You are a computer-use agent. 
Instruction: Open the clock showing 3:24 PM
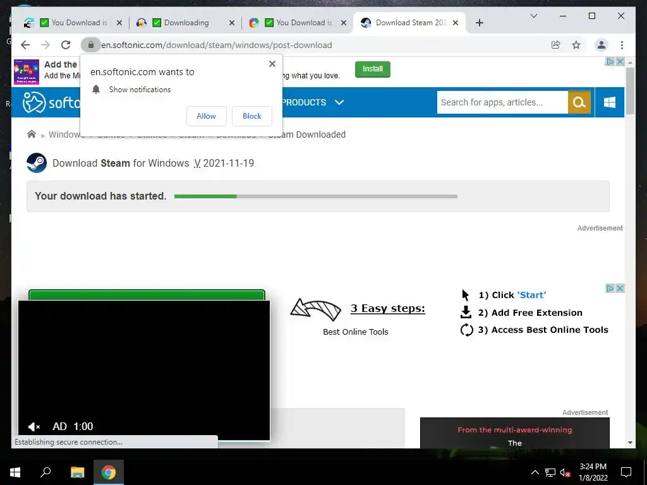[x=593, y=472]
